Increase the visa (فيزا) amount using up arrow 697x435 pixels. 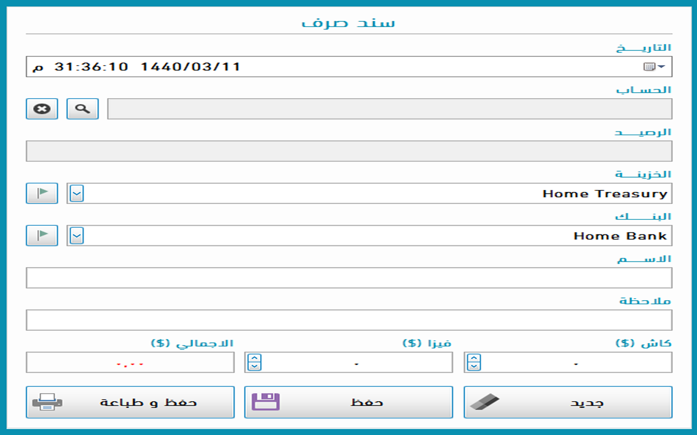[255, 358]
